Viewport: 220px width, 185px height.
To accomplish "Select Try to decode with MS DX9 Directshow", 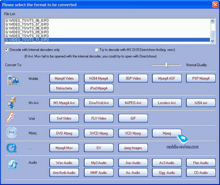I will tap(96, 50).
